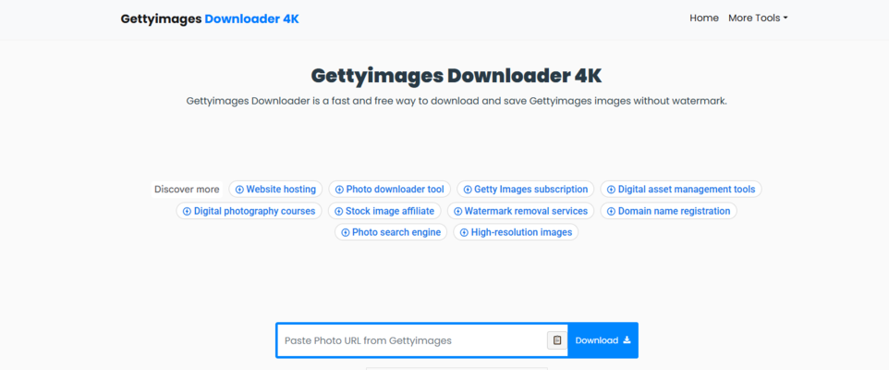889x370 pixels.
Task: Expand the More Tools dropdown
Action: (758, 18)
